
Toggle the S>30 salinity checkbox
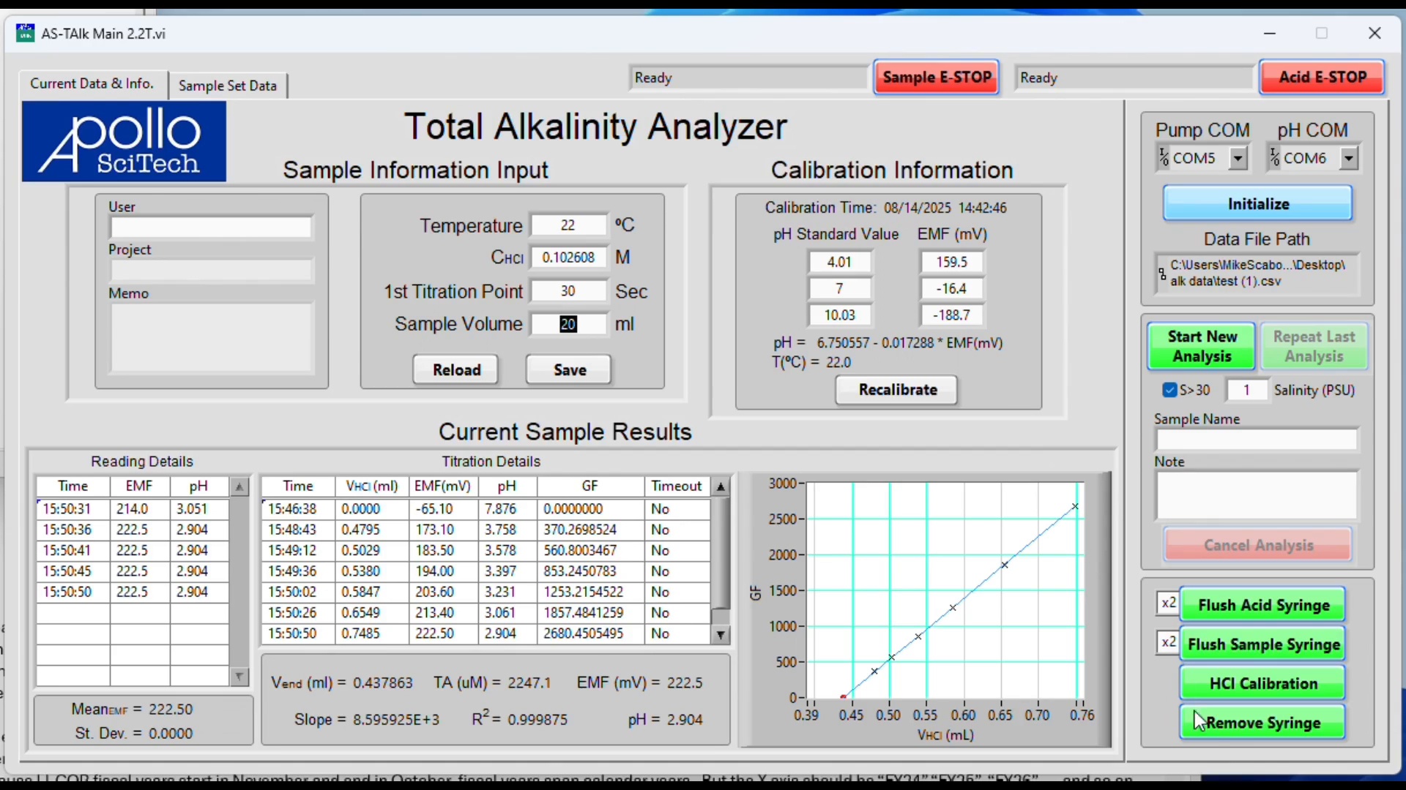[x=1169, y=390]
